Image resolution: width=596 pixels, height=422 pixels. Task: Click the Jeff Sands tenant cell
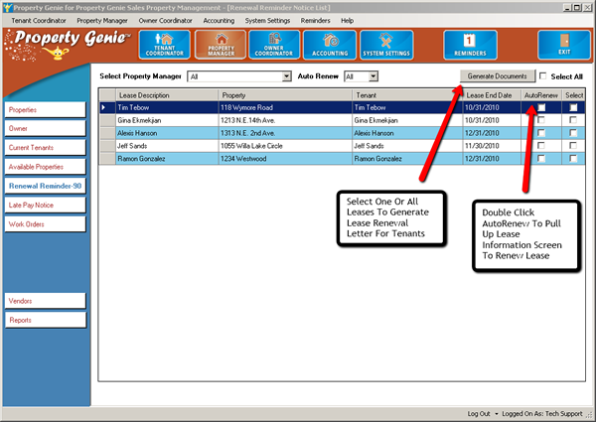pos(407,146)
